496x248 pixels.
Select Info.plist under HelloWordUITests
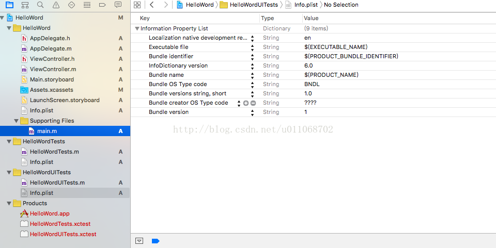[41, 193]
